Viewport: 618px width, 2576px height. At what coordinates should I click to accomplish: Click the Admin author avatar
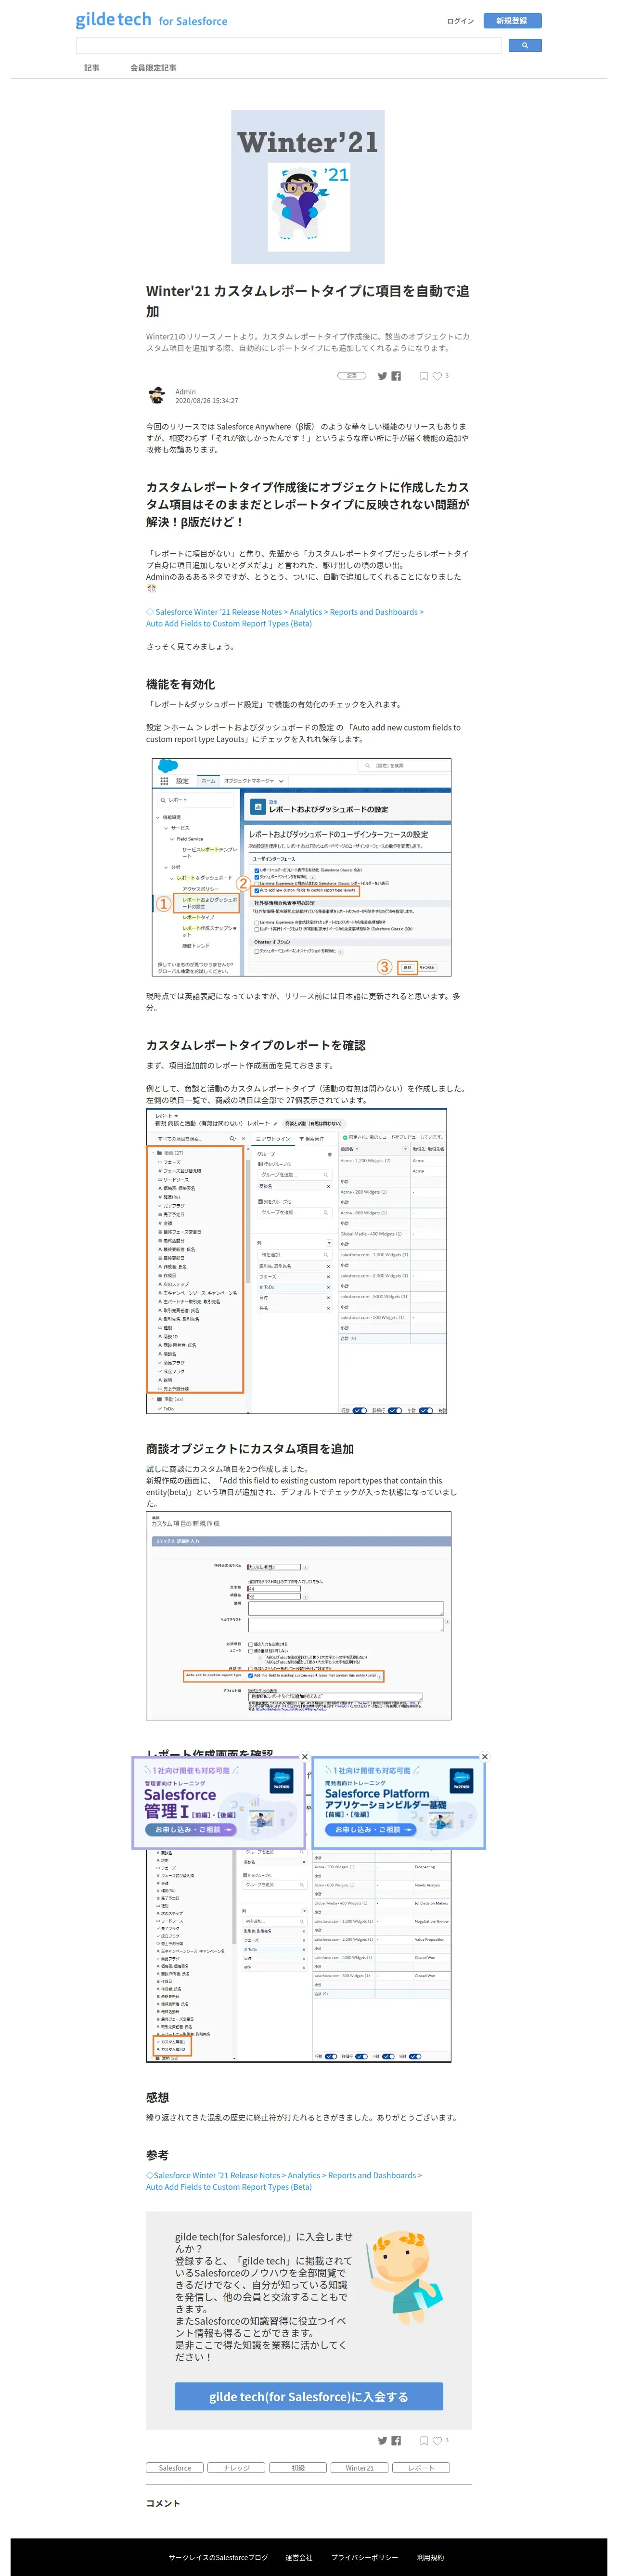157,395
